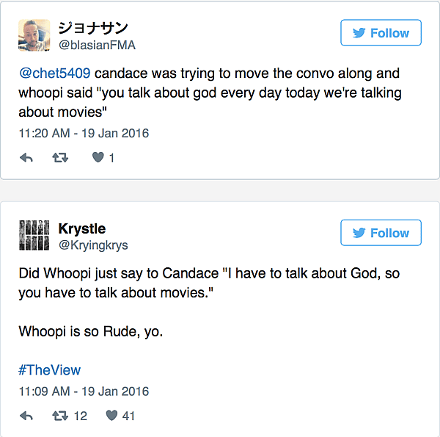Click the Krystle display name
The image size is (440, 437).
[x=81, y=228]
